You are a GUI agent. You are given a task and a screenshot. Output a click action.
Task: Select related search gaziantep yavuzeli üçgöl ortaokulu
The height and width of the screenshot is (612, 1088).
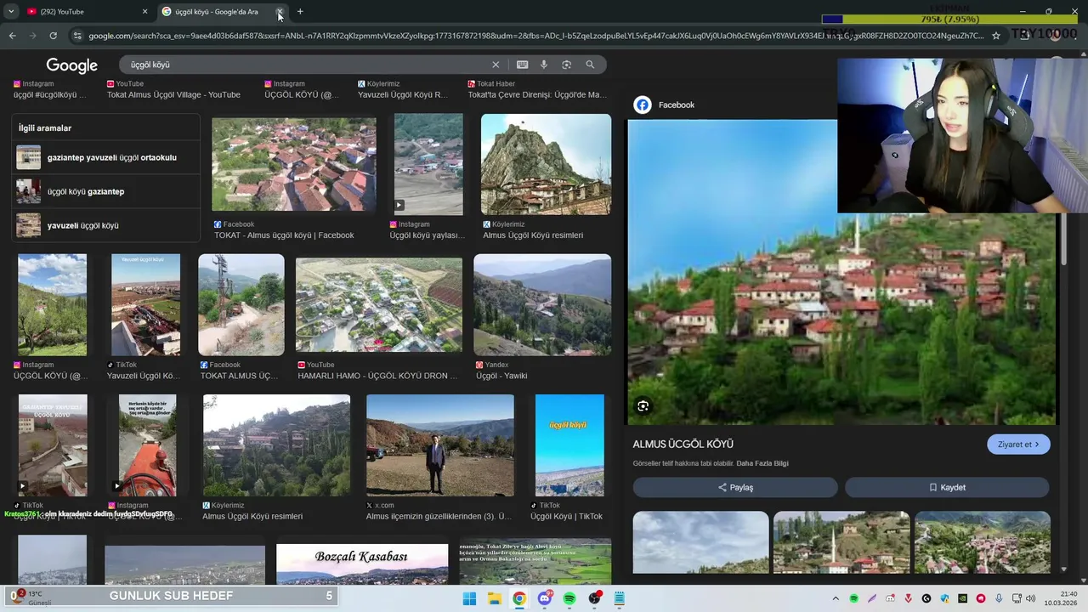pos(106,157)
